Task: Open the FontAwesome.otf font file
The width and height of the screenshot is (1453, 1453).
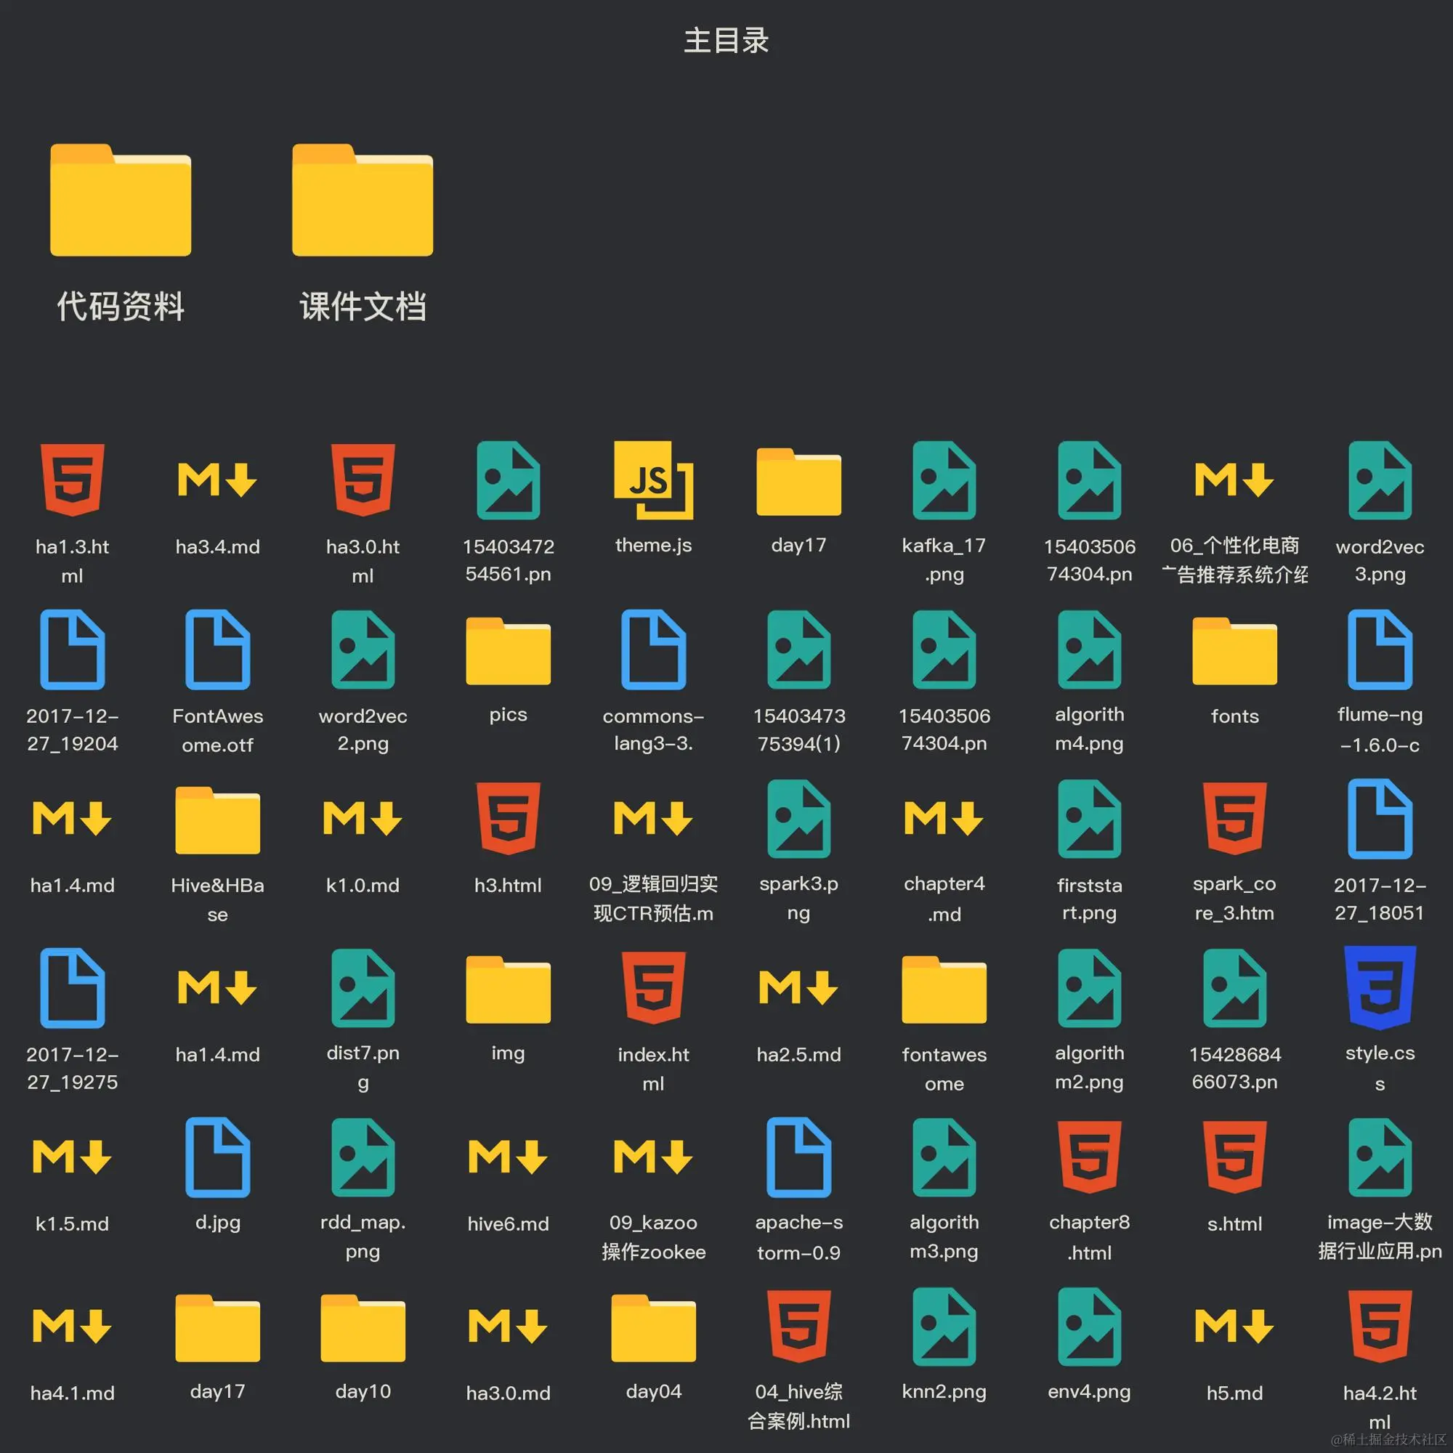Action: pos(217,649)
